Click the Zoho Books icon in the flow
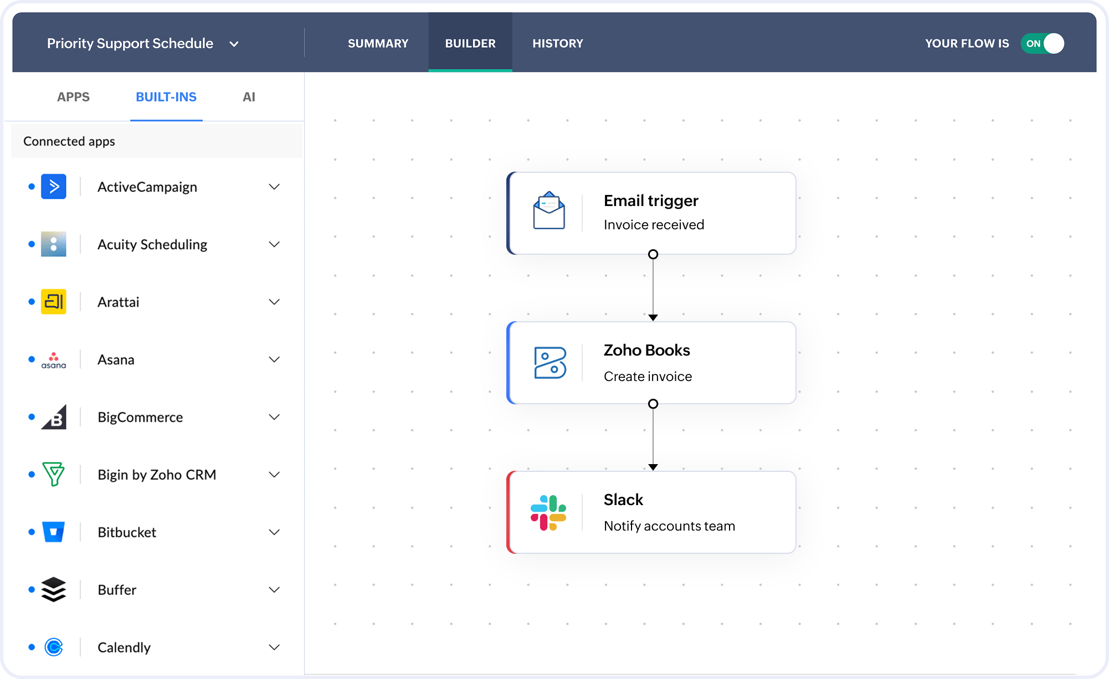This screenshot has height=679, width=1109. [550, 363]
